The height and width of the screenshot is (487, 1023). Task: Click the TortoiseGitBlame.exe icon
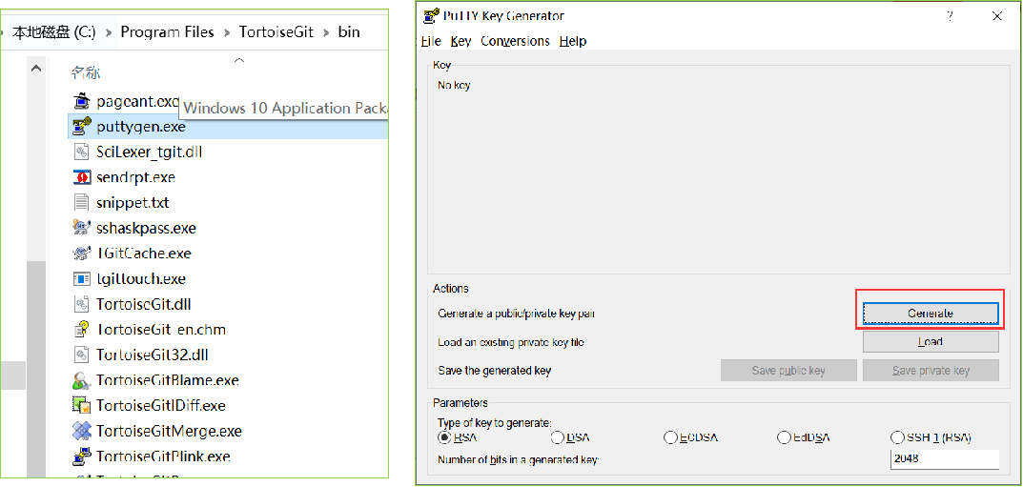tap(81, 380)
